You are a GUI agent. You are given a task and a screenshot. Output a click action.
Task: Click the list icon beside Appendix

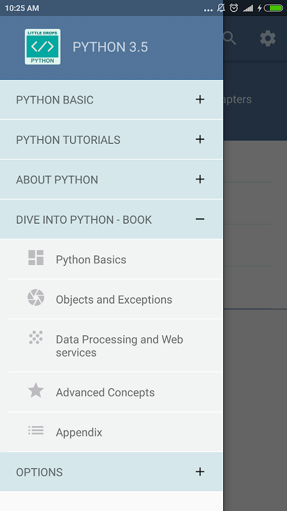pos(36,430)
